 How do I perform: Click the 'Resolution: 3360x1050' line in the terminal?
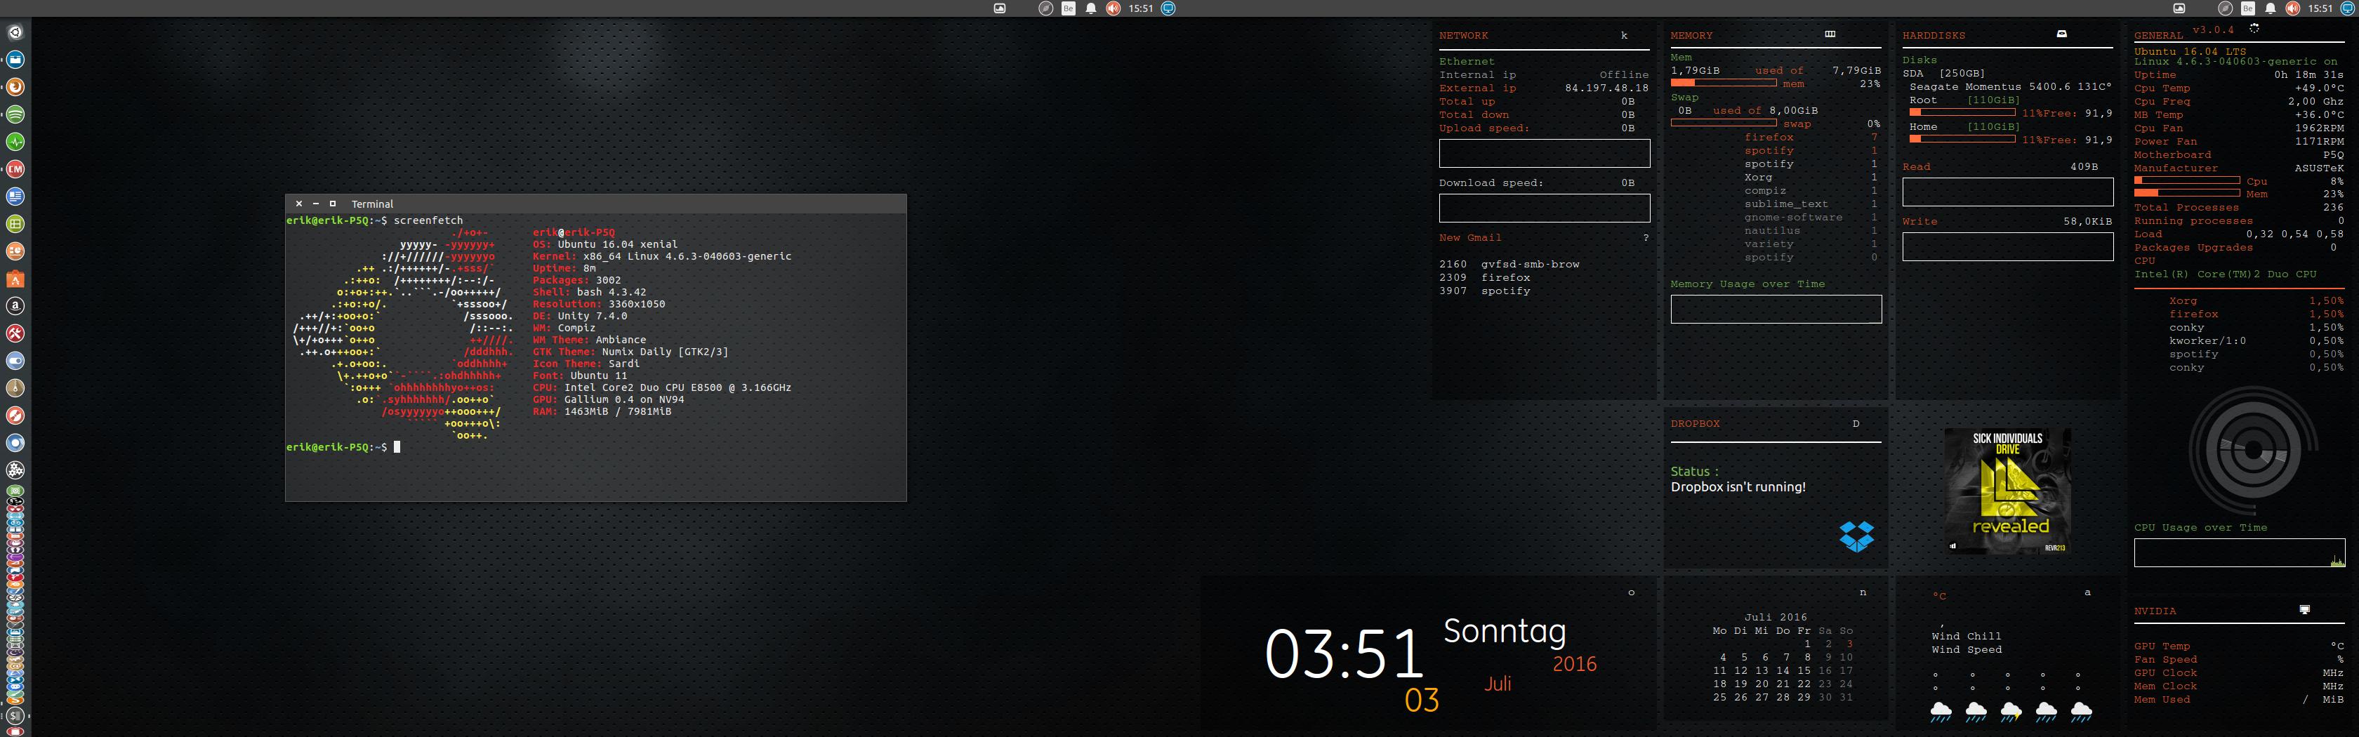point(599,304)
